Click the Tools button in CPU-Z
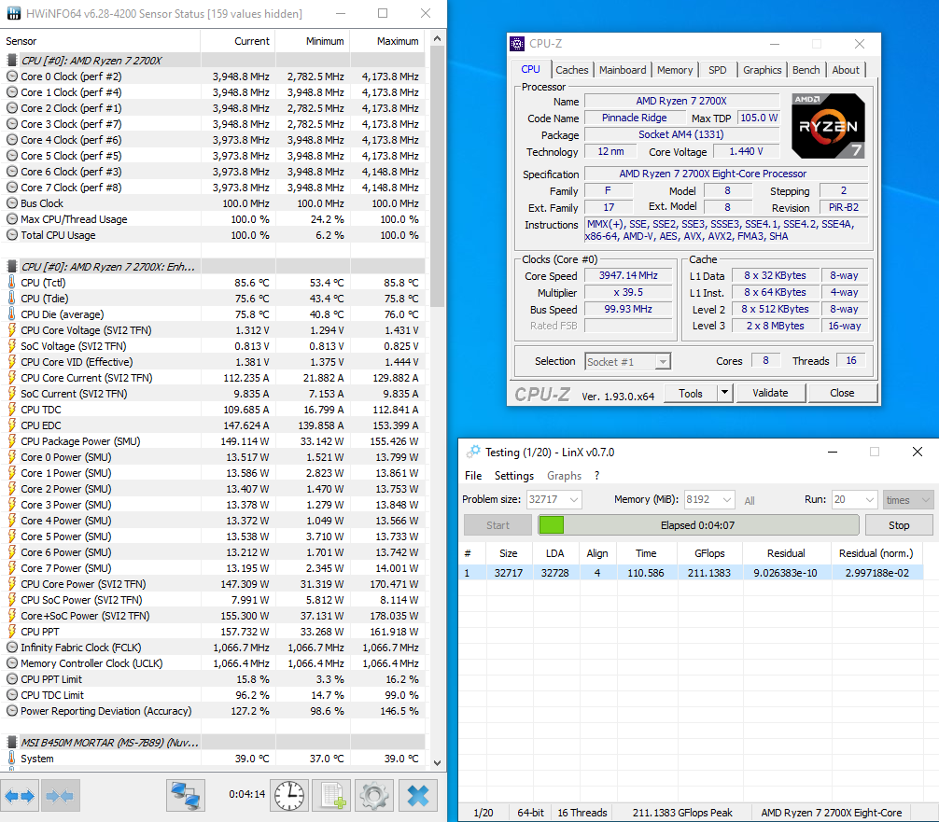 [x=691, y=393]
